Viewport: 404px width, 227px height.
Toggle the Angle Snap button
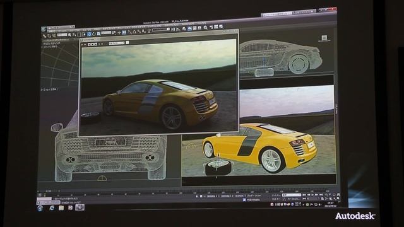point(134,32)
